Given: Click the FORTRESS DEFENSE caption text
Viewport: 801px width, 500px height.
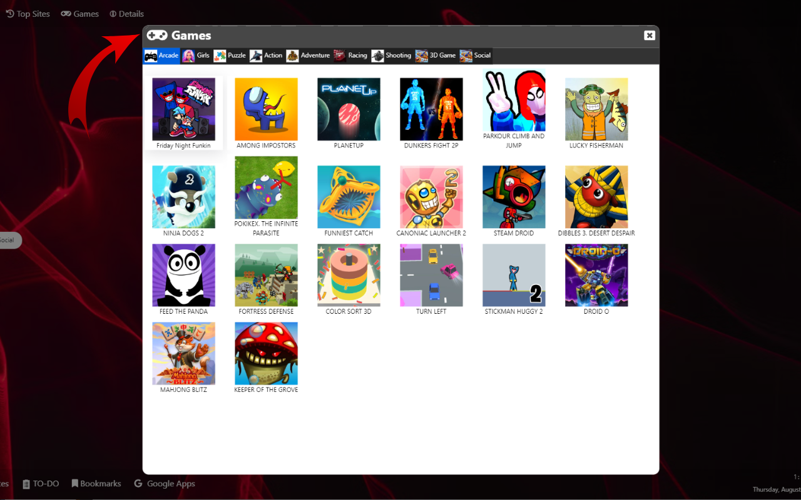Looking at the screenshot, I should pyautogui.click(x=266, y=311).
